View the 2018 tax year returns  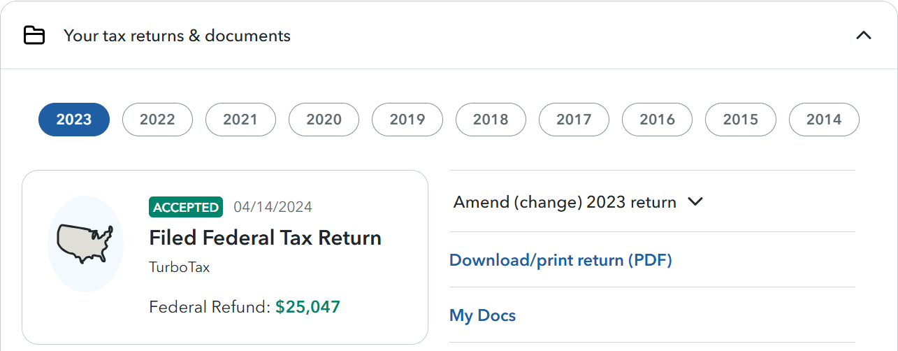pos(491,120)
